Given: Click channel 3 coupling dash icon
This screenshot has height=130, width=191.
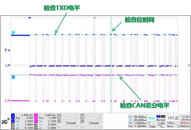Looking at the screenshot, I should pos(59,121).
